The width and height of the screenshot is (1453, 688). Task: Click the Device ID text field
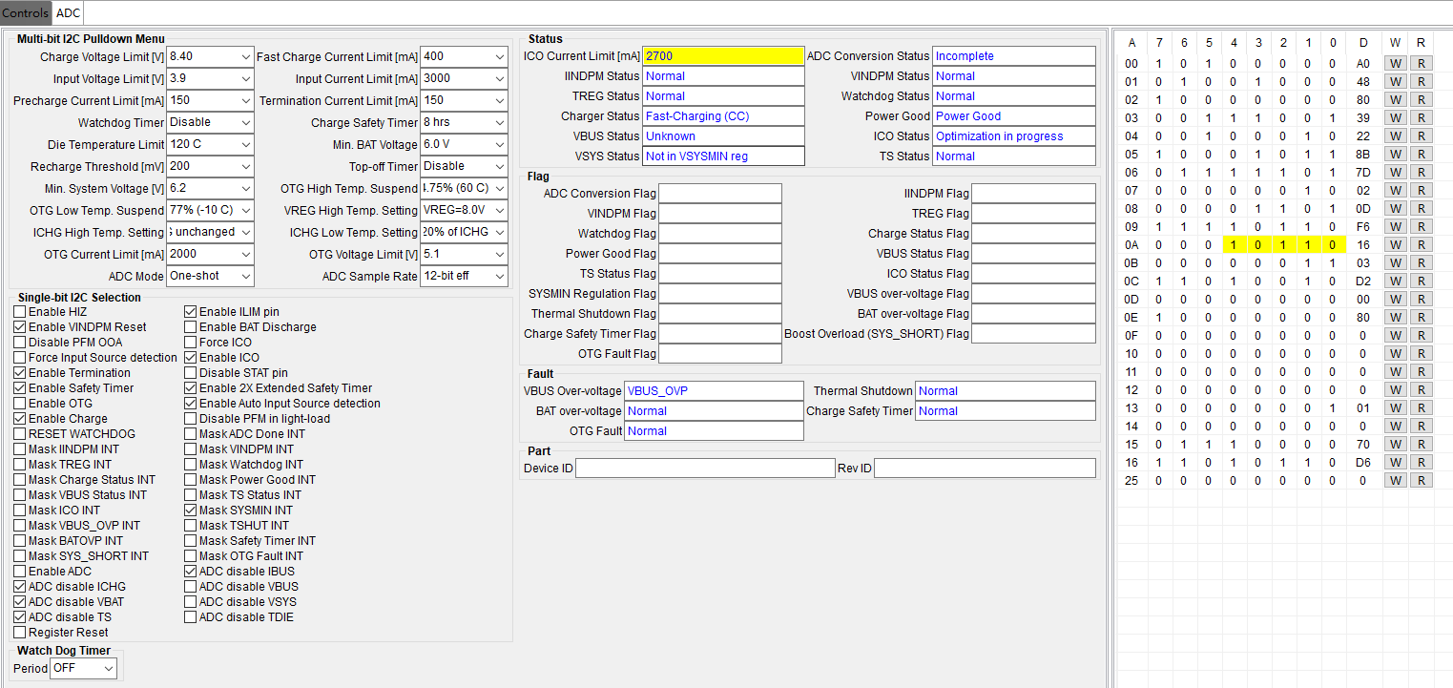[705, 469]
